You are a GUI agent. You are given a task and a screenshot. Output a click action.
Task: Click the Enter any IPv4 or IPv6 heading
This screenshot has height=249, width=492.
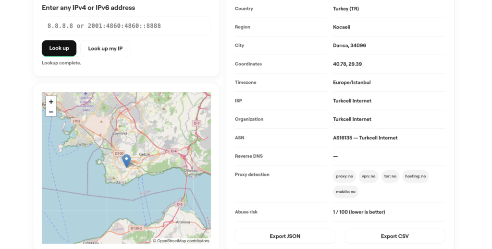coord(88,8)
